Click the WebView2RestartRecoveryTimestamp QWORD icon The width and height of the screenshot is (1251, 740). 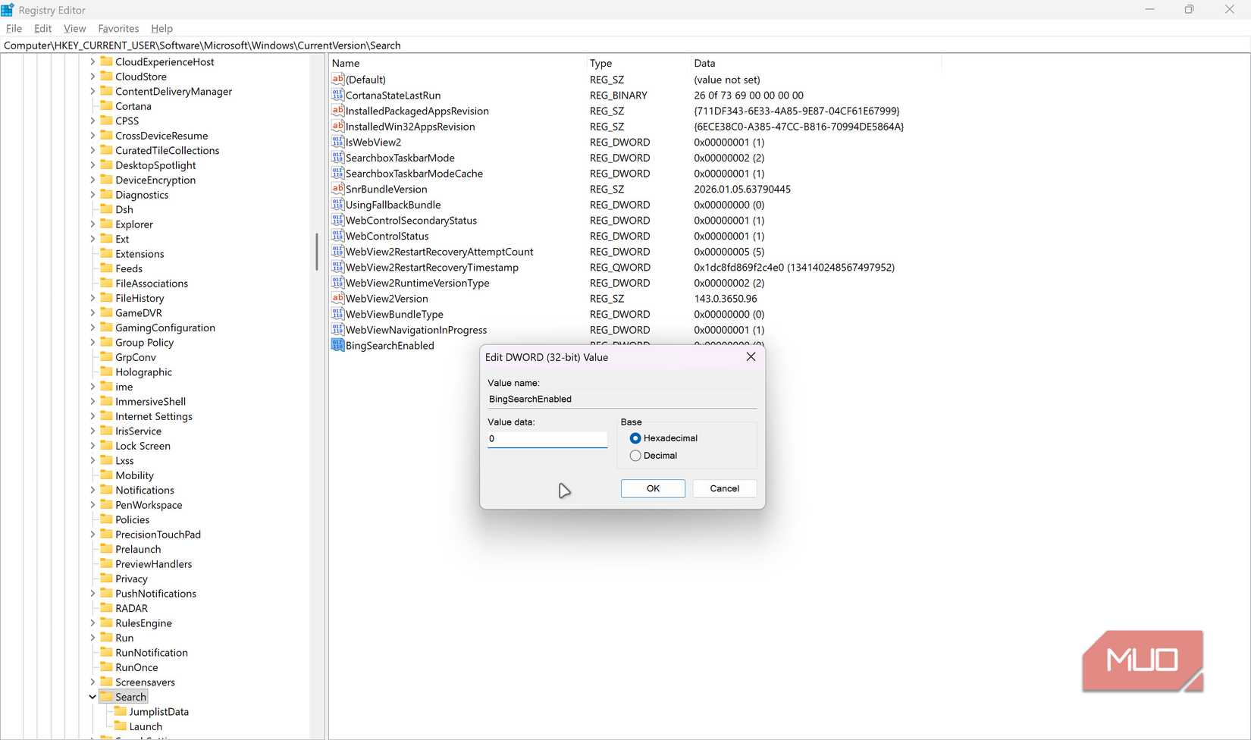(338, 267)
